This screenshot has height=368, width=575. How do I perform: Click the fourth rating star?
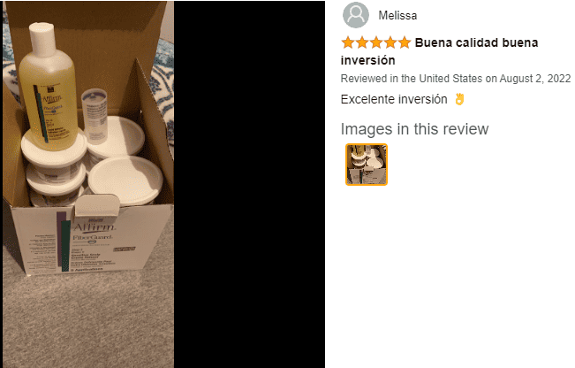pyautogui.click(x=390, y=42)
